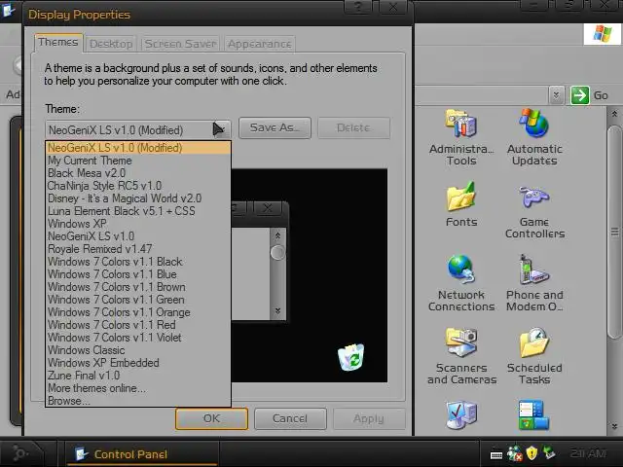Expand the address bar dropdown arrow
Screen dimensions: 623x467
tap(556, 95)
